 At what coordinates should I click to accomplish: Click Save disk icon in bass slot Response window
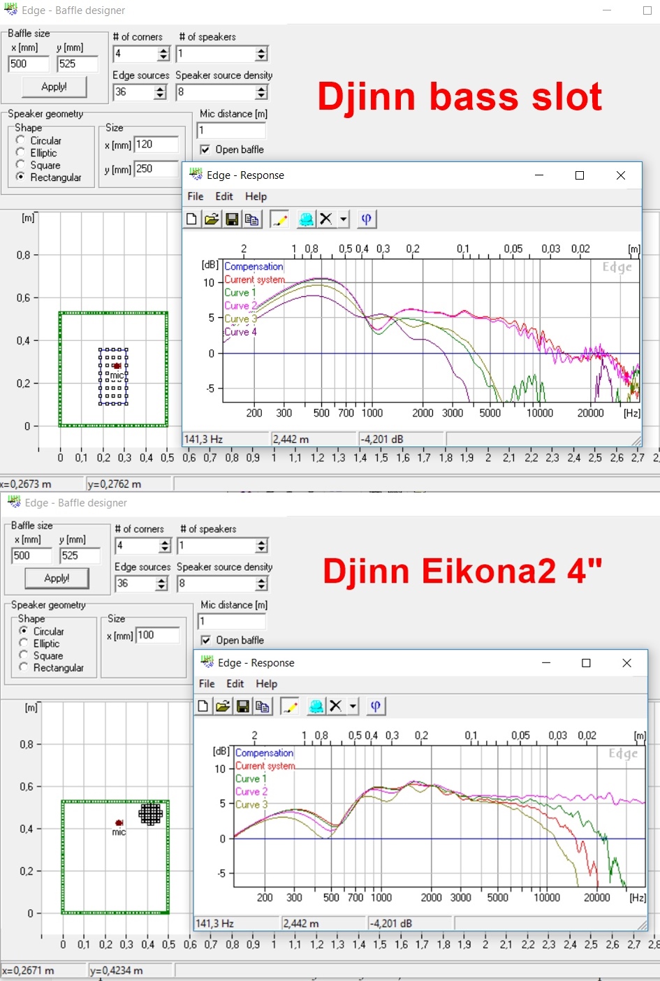(x=232, y=219)
